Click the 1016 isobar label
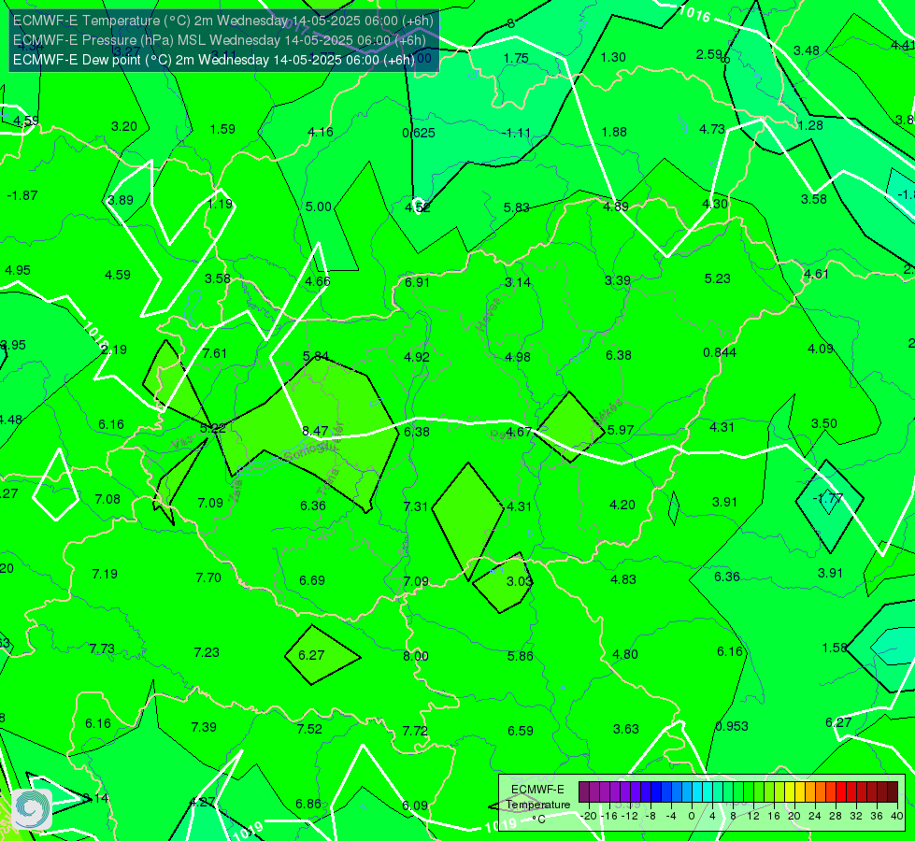 (x=694, y=13)
